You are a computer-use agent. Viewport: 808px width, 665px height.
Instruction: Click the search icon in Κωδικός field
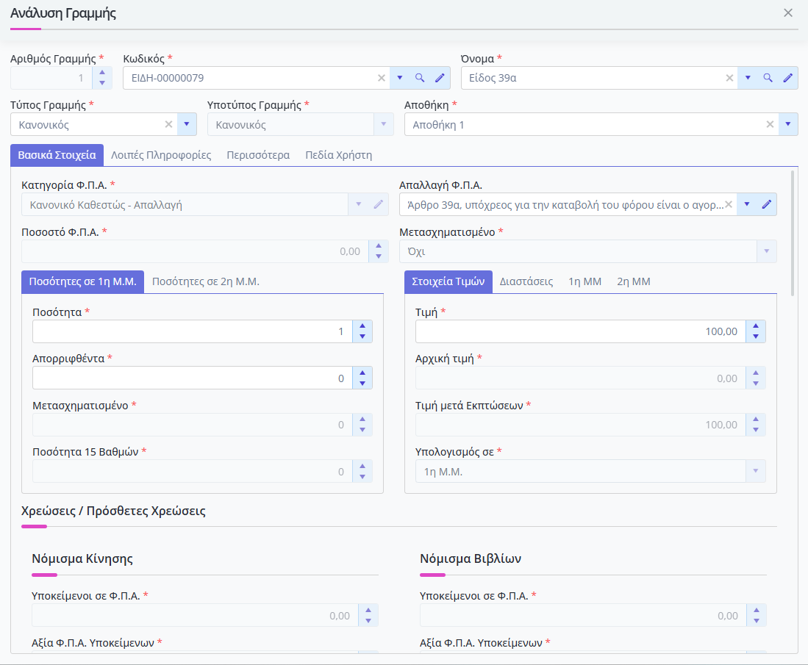(x=420, y=78)
